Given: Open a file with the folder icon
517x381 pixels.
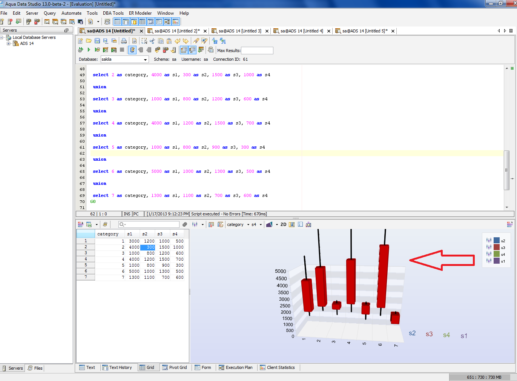Looking at the screenshot, I should [x=89, y=41].
